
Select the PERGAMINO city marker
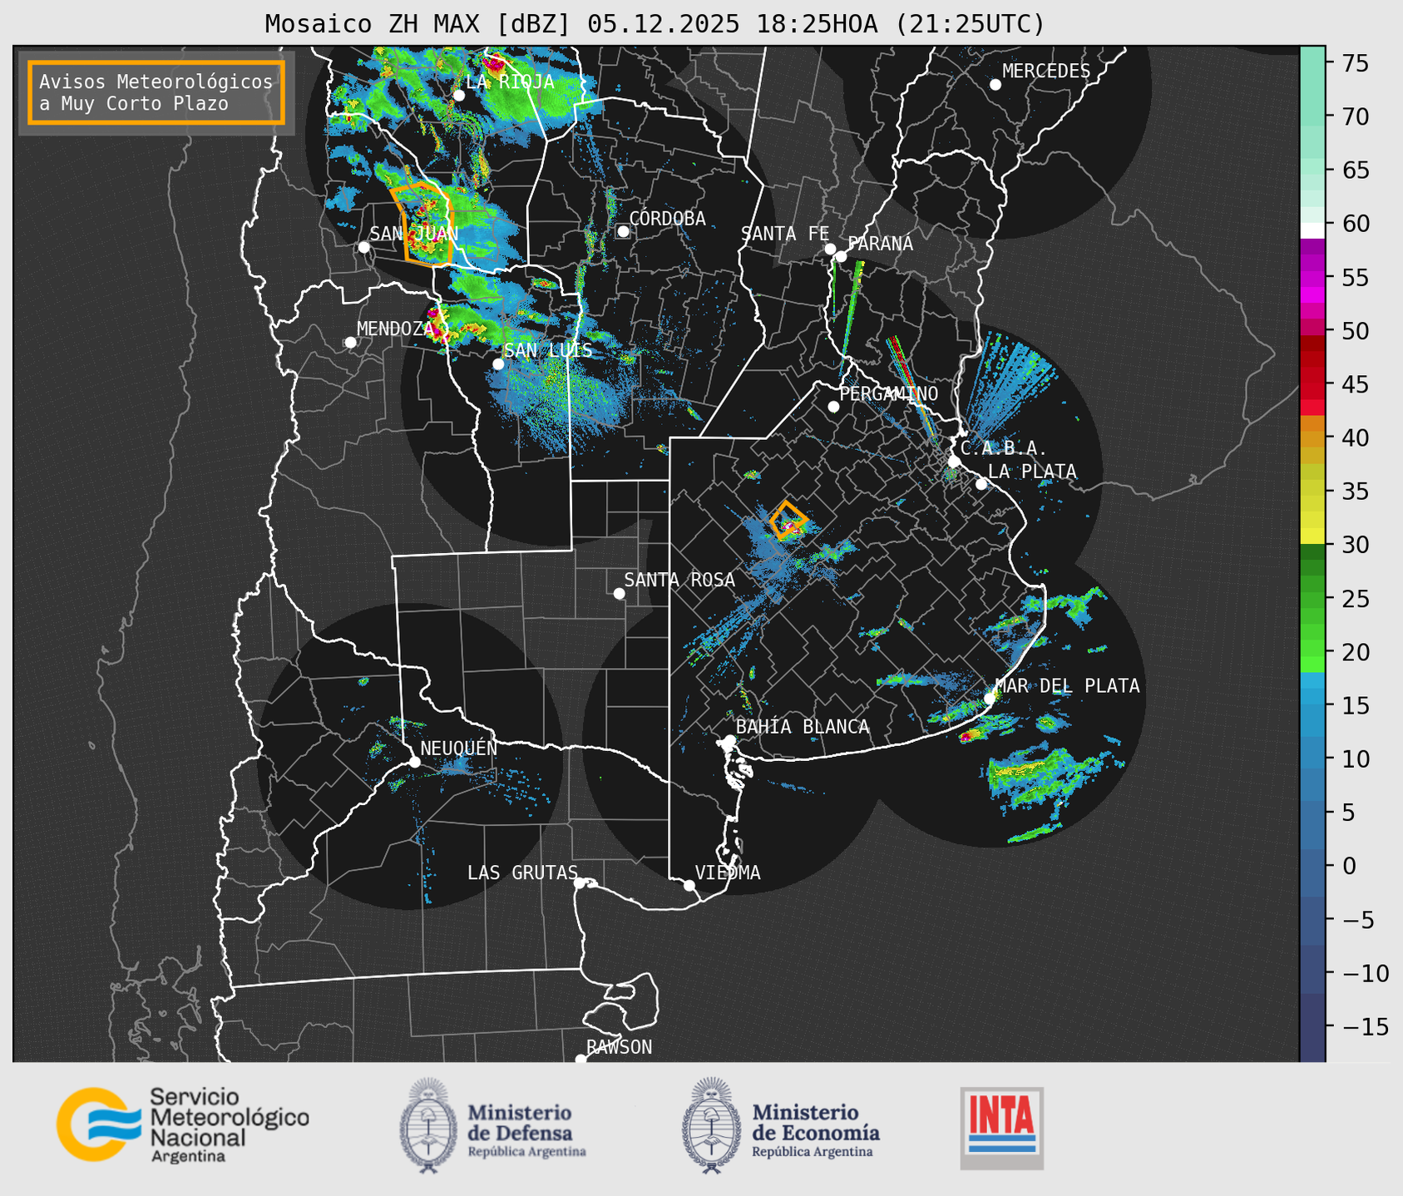click(833, 407)
